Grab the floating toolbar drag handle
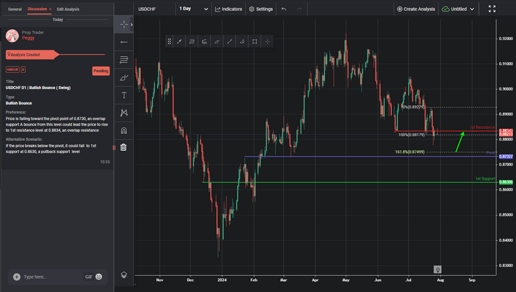Viewport: 516px width, 292px height. pos(169,41)
